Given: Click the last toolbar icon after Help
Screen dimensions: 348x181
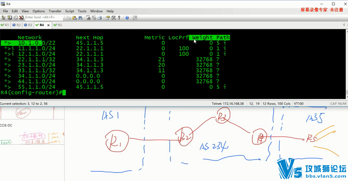Looking at the screenshot, I should coord(135,18).
